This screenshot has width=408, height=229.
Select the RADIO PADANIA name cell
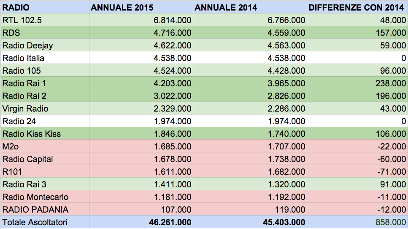[45, 210]
